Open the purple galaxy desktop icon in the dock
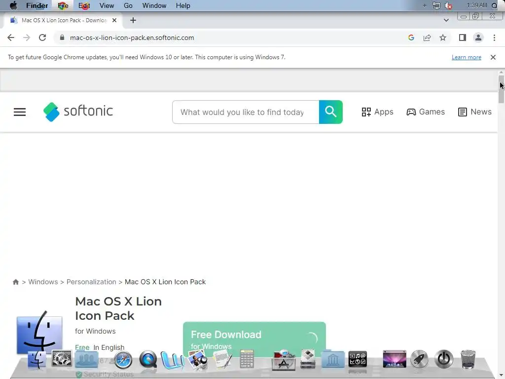The height and width of the screenshot is (379, 505). (395, 359)
